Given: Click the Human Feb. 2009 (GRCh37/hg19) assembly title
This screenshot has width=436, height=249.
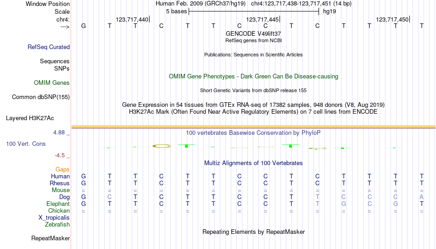Looking at the screenshot, I should (x=201, y=4).
